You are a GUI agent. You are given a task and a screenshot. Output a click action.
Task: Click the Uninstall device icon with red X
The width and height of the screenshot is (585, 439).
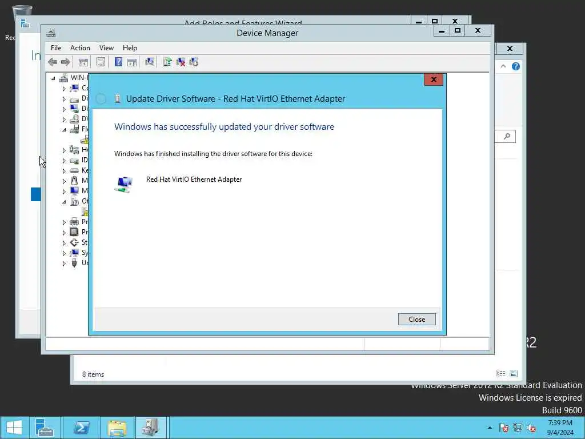[181, 62]
